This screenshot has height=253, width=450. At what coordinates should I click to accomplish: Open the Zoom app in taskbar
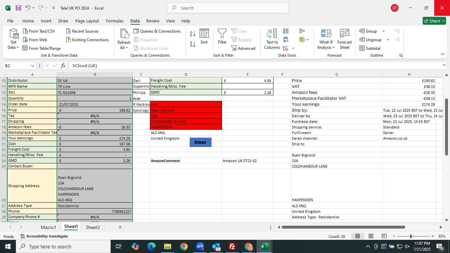[200, 246]
